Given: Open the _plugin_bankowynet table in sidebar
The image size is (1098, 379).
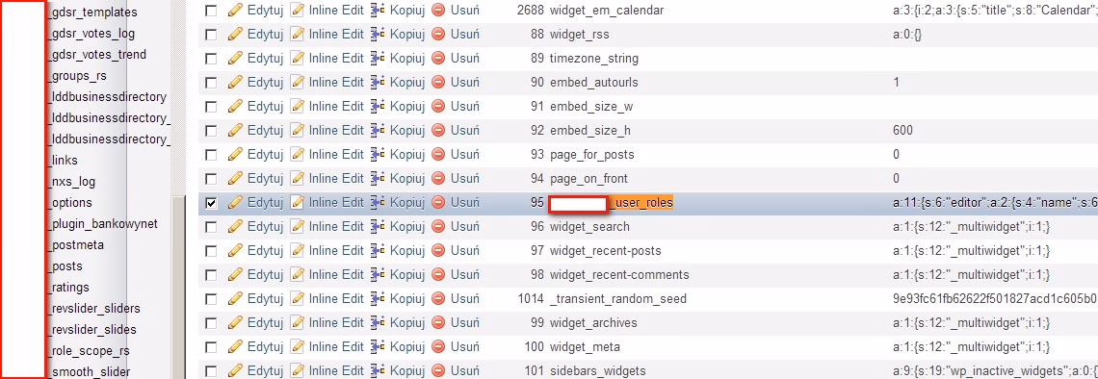Looking at the screenshot, I should coord(103,224).
